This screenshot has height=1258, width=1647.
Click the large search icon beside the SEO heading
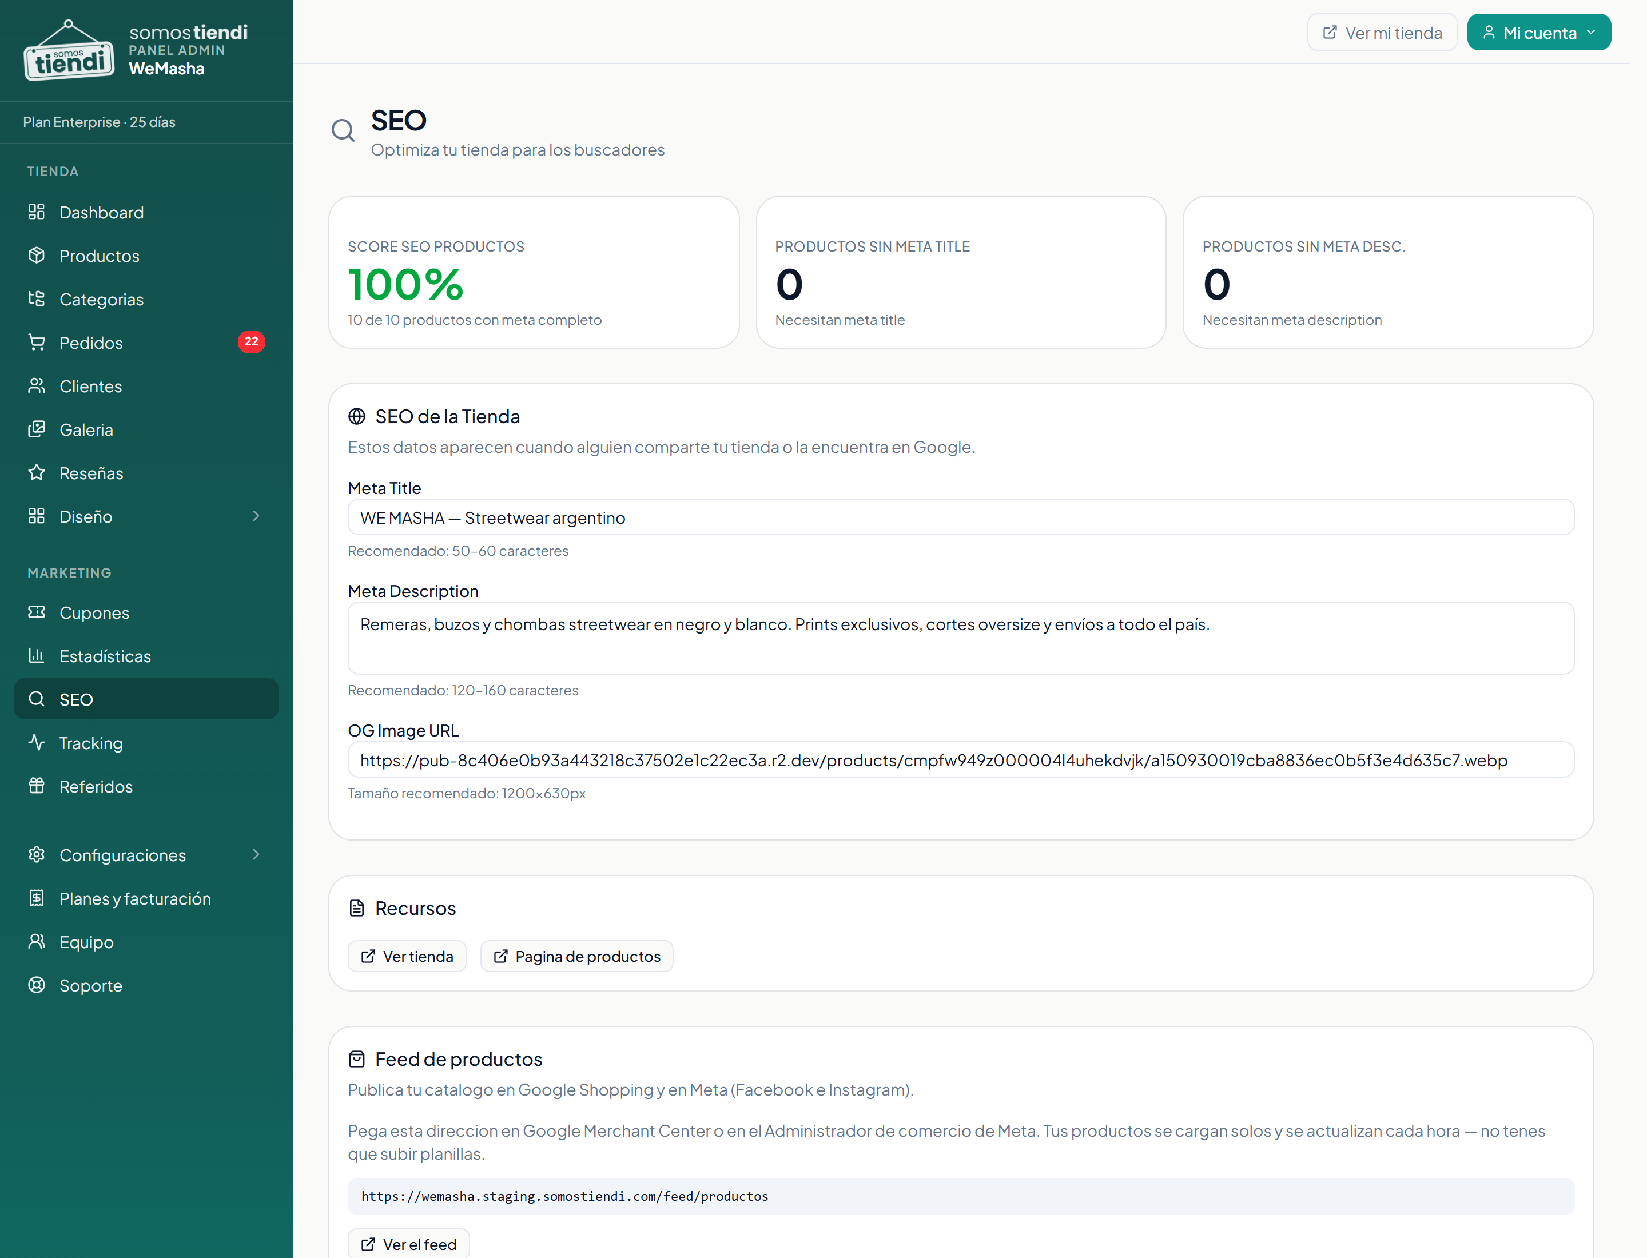pos(343,130)
